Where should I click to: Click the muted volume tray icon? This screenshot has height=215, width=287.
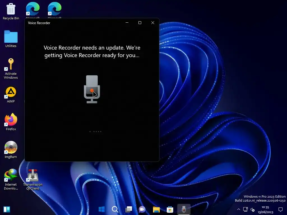[253, 210]
